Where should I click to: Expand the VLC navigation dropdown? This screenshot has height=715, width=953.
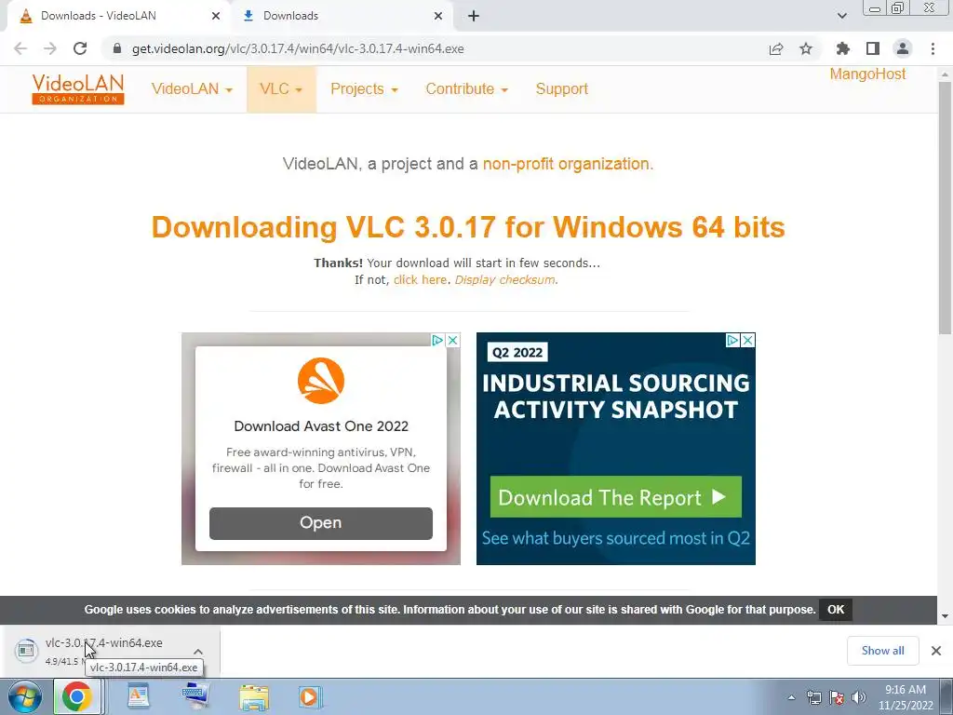pyautogui.click(x=281, y=88)
